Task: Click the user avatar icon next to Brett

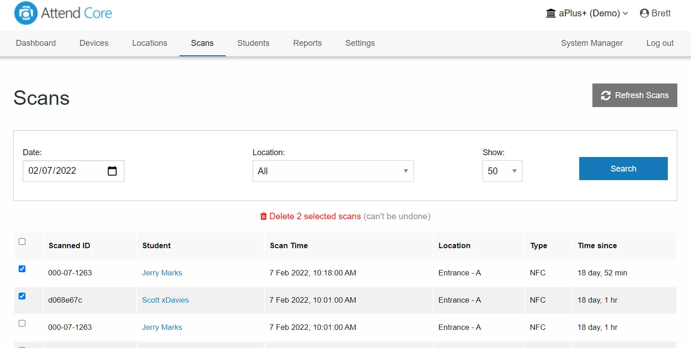Action: tap(644, 13)
